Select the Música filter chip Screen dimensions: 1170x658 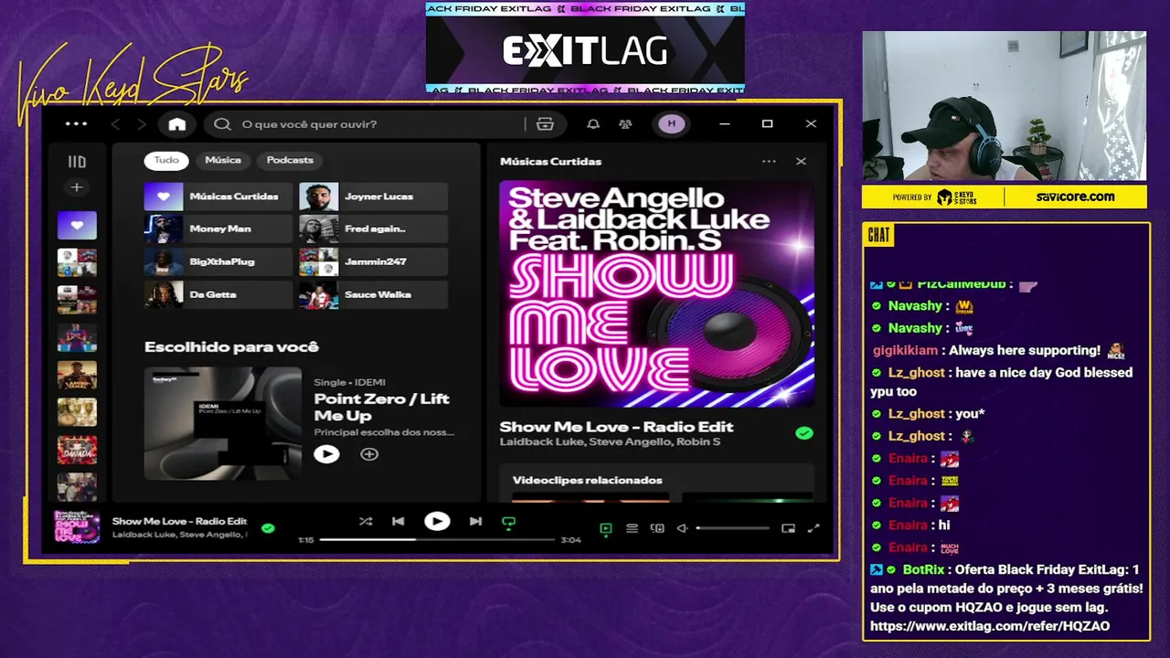pos(223,160)
